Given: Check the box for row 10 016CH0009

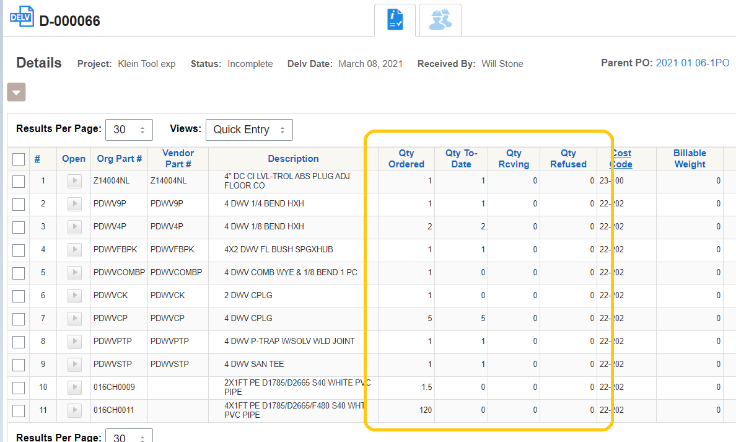Looking at the screenshot, I should (19, 388).
